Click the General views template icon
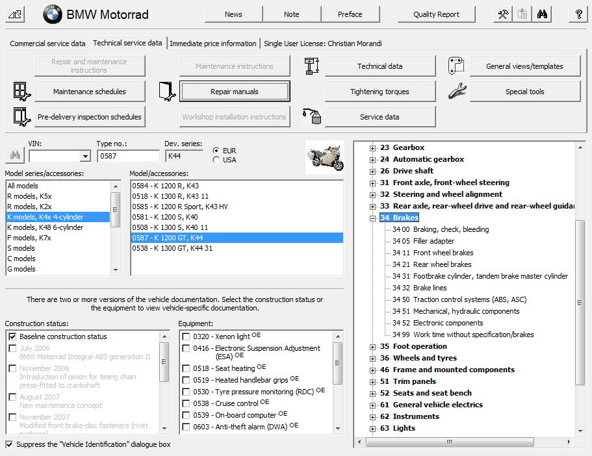 [x=456, y=66]
